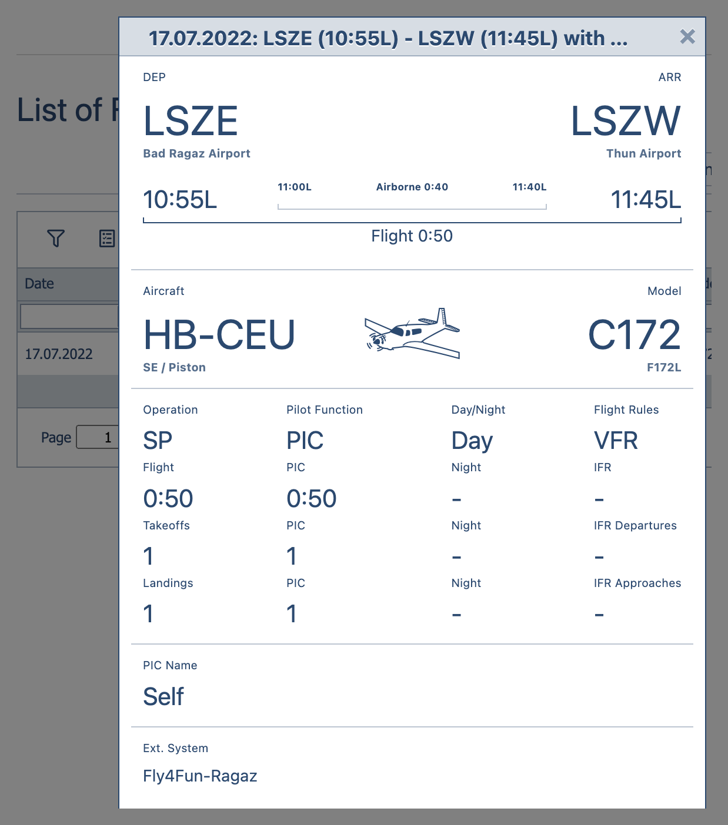Image resolution: width=728 pixels, height=825 pixels.
Task: Click the Bad Ragaz Airport label
Action: point(196,153)
